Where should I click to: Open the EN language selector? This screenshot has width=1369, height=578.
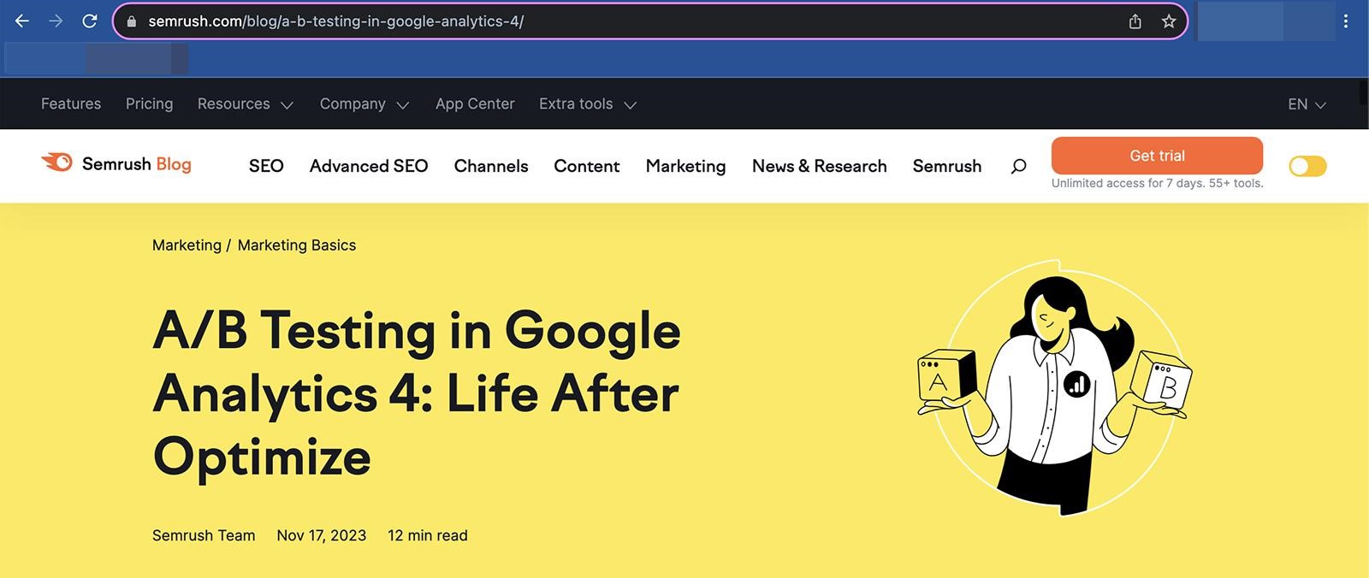1307,104
